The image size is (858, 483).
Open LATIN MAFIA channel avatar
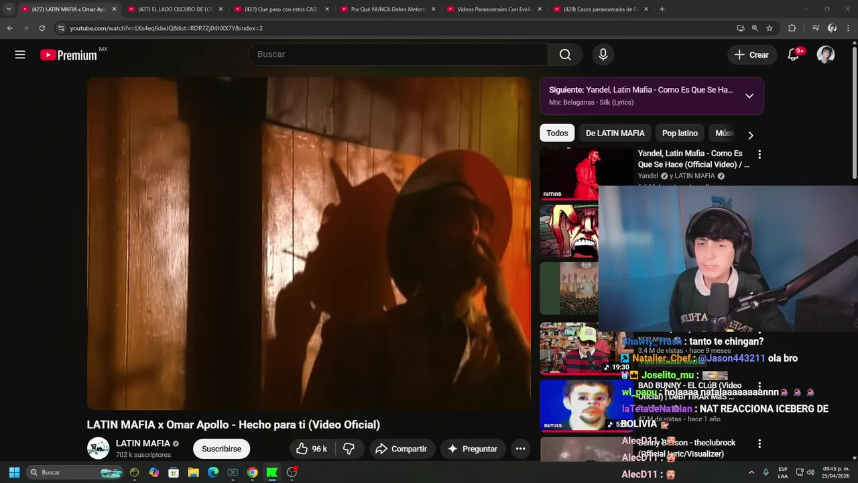[x=98, y=448]
